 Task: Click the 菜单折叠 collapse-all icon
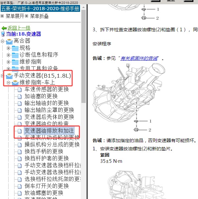tap(26, 16)
